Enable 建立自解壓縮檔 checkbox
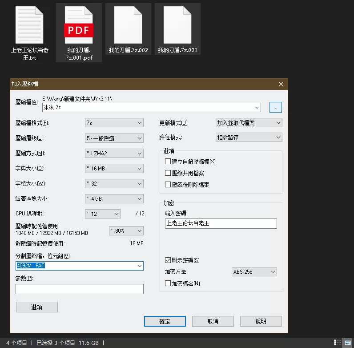 pos(168,162)
